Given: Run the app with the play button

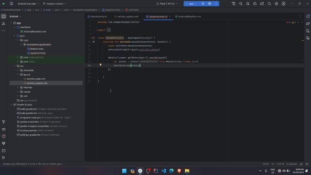Looking at the screenshot, I should click(203, 3).
